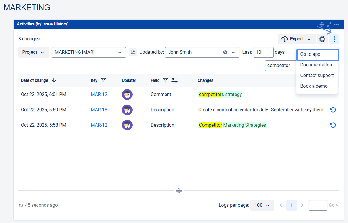Image resolution: width=348 pixels, height=223 pixels.
Task: Click the gear settings icon
Action: [x=322, y=39]
